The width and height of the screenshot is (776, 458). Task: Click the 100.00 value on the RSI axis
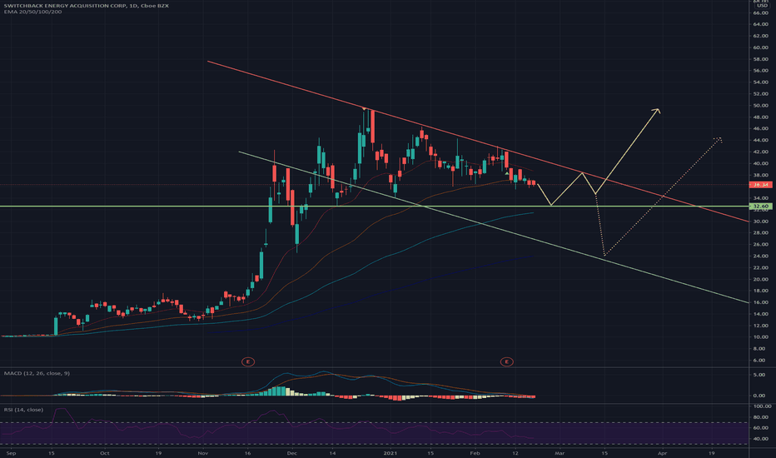(x=763, y=406)
